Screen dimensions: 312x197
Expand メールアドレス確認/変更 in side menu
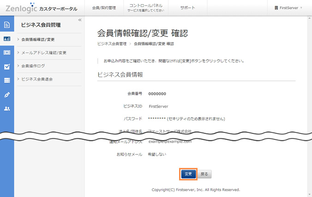44,53
